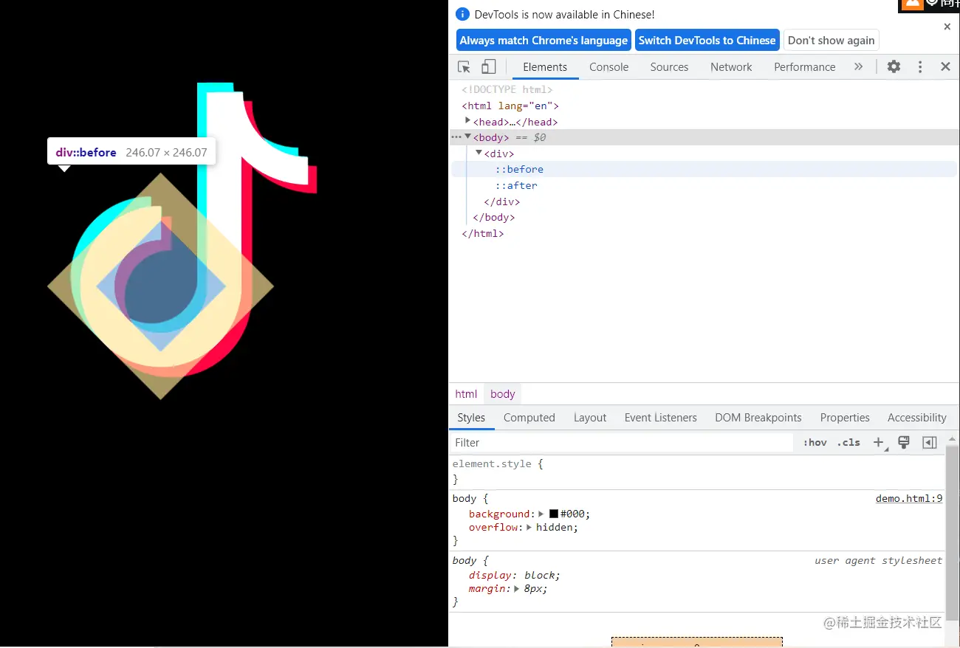The image size is (960, 648).
Task: Select the html lang="en" node
Action: 510,106
